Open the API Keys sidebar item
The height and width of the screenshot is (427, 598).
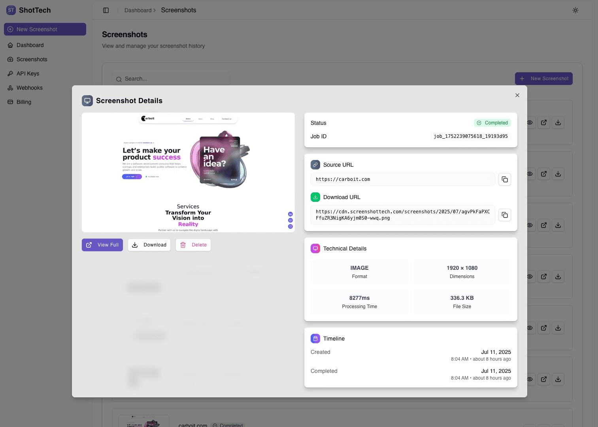click(x=45, y=73)
